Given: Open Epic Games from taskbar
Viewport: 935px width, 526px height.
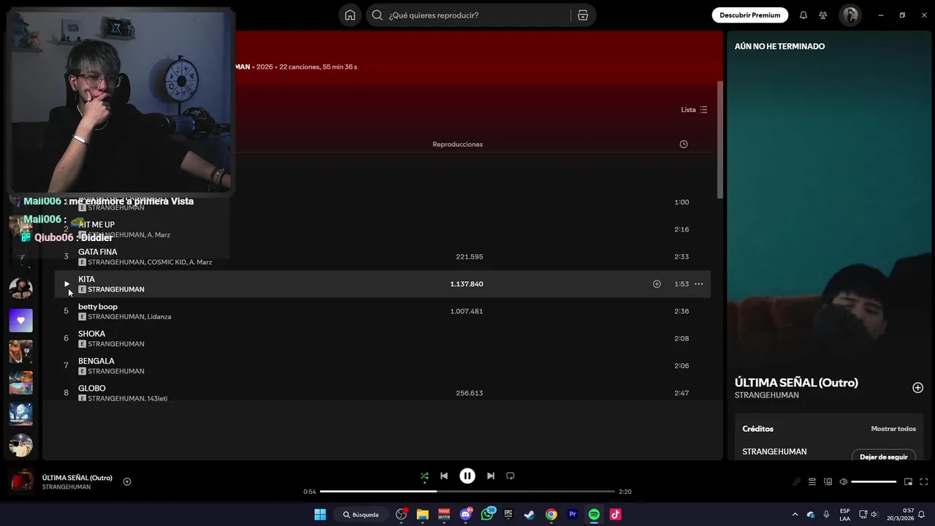Looking at the screenshot, I should 508,514.
